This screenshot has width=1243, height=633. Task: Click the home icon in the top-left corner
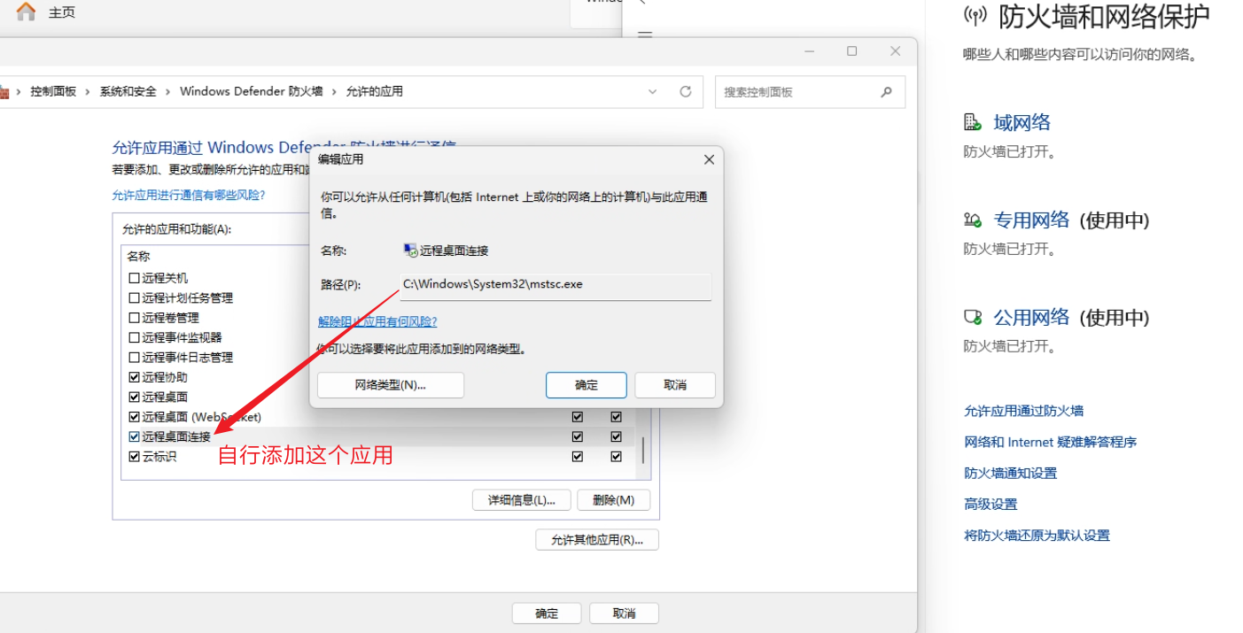(26, 12)
